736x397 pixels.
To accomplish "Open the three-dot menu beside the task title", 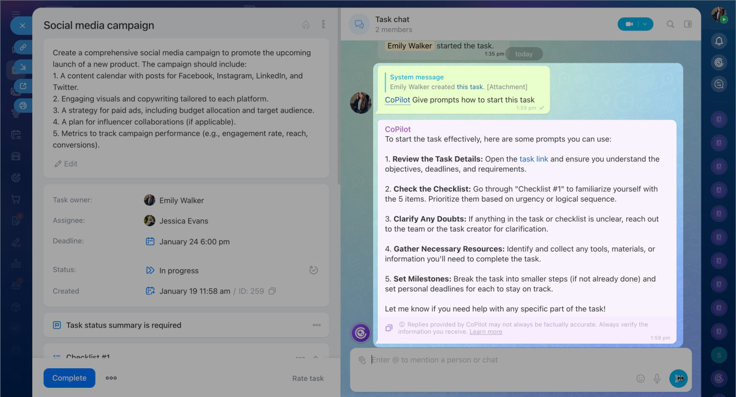I will click(323, 25).
